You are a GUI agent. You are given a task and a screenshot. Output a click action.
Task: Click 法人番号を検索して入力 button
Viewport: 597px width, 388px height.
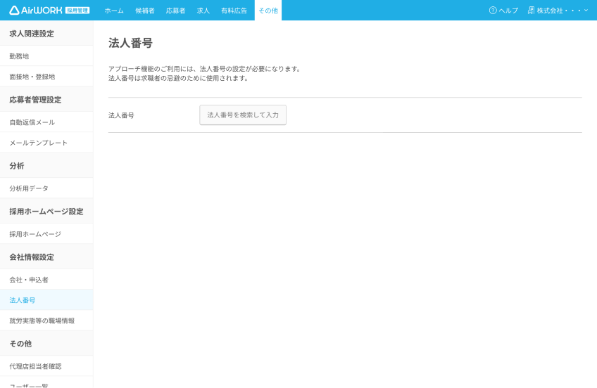pyautogui.click(x=243, y=115)
